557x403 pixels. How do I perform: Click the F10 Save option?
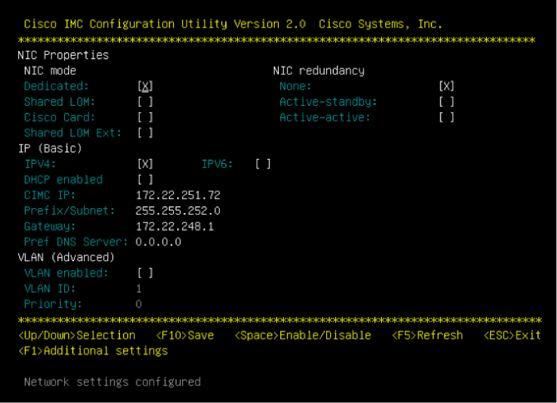(x=185, y=335)
